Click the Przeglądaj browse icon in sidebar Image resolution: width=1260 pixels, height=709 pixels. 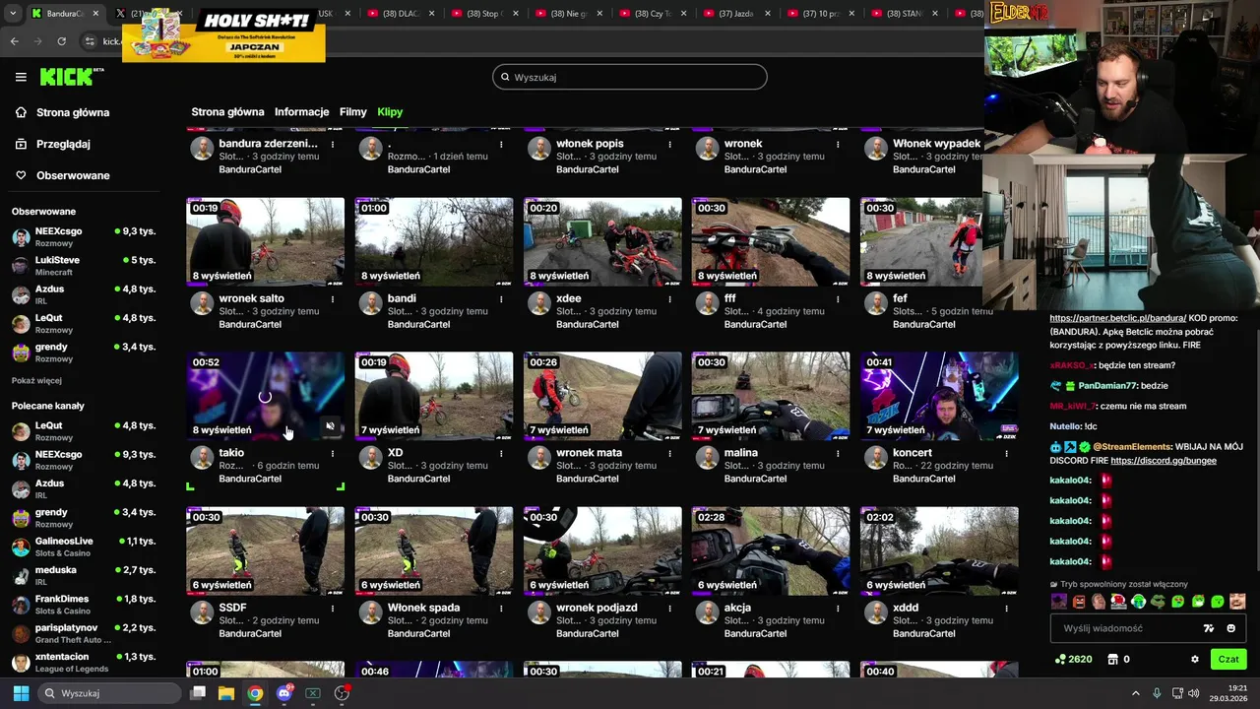click(x=21, y=144)
